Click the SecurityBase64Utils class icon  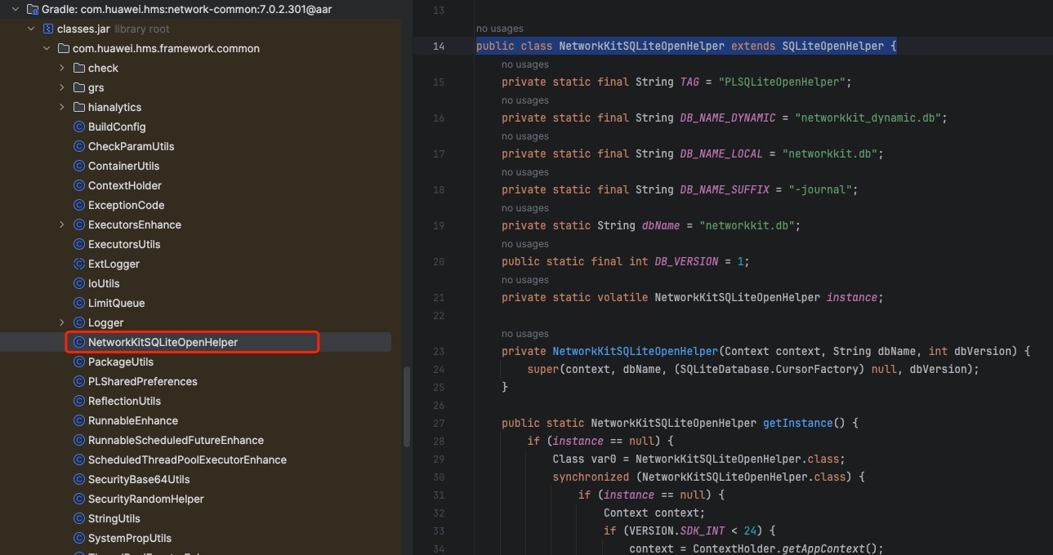pyautogui.click(x=79, y=479)
